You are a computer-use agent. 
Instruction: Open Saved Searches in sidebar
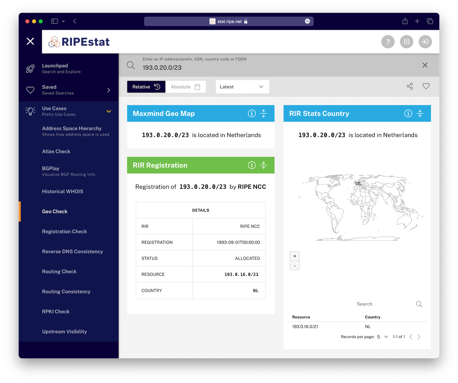pos(58,90)
